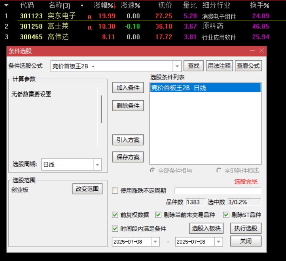Click the 涨速% column header

pos(130,5)
